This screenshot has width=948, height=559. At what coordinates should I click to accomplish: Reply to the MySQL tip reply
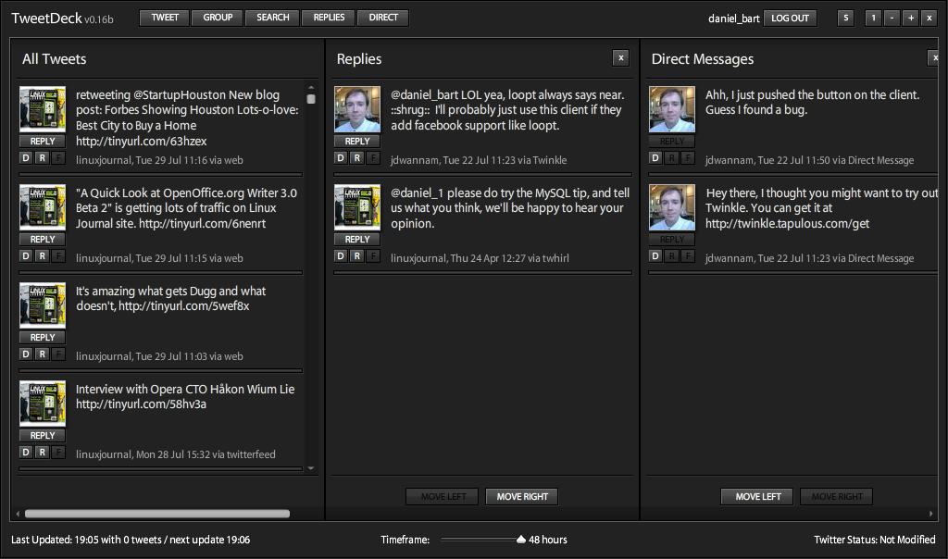pyautogui.click(x=357, y=240)
